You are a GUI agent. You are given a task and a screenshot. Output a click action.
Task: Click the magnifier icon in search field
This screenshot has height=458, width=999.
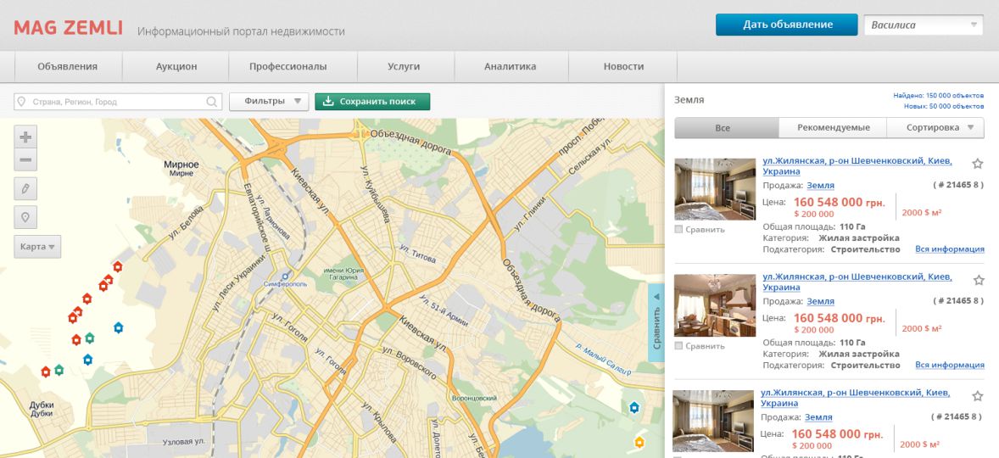pyautogui.click(x=211, y=102)
